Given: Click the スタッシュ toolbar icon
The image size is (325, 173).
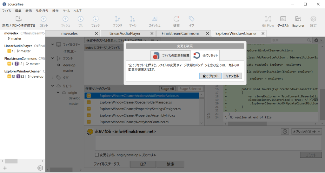Looking at the screenshot, I should [x=155, y=19].
